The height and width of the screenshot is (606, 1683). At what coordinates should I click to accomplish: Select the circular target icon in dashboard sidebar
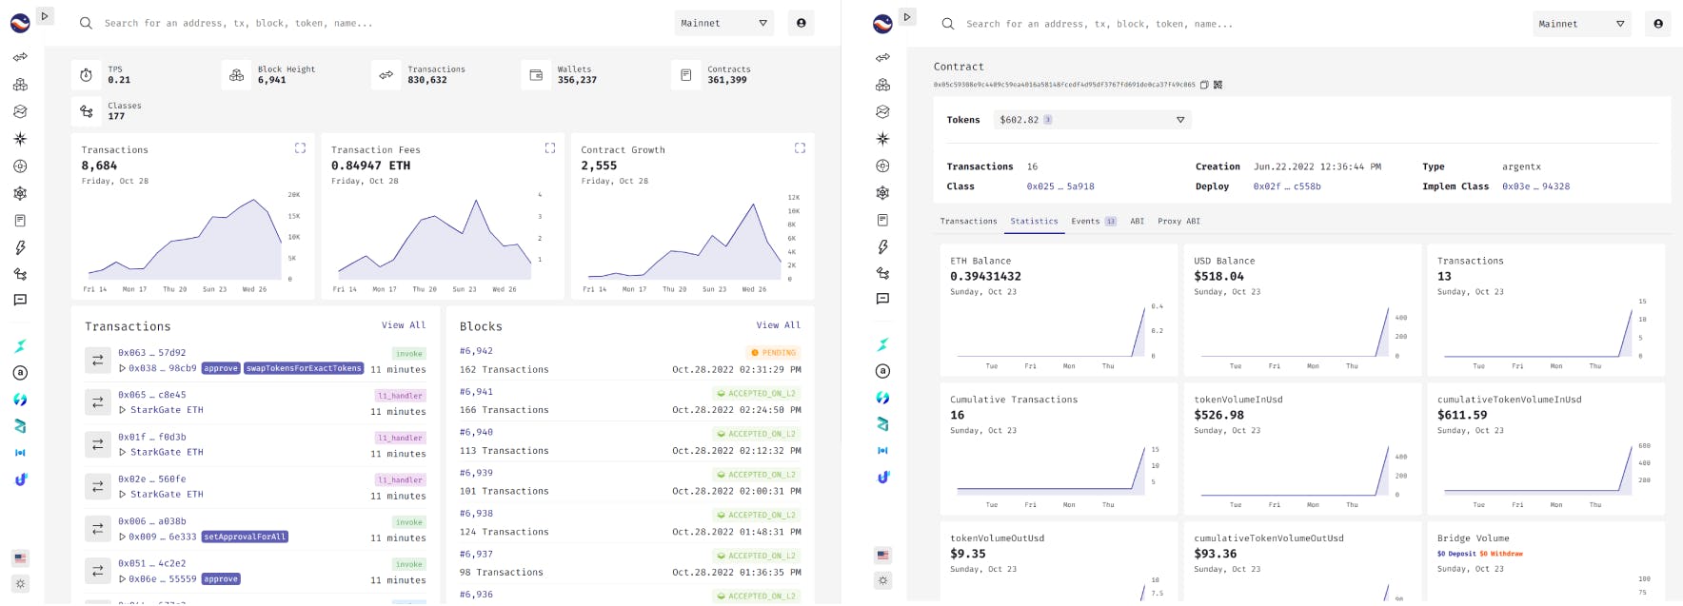tap(20, 166)
